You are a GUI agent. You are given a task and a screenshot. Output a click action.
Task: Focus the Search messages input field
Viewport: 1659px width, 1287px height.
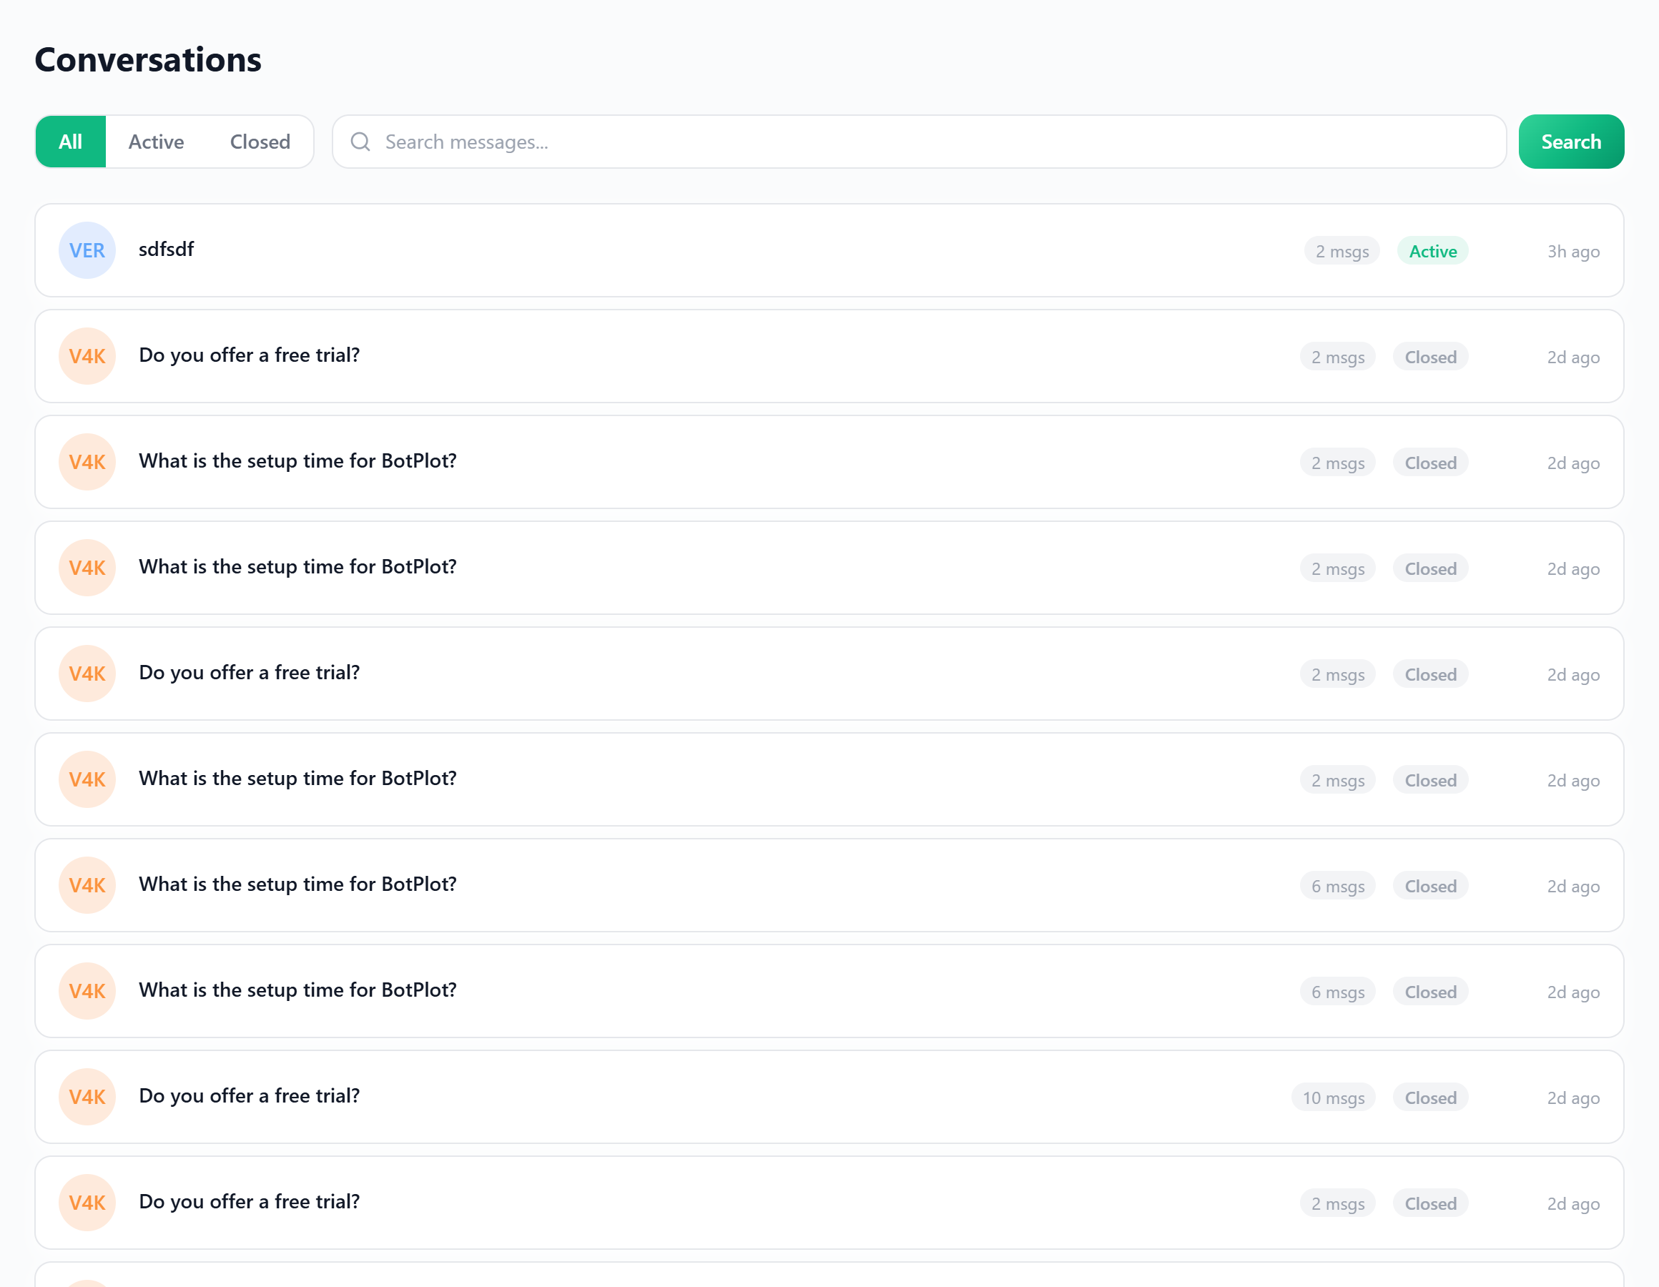tap(919, 142)
